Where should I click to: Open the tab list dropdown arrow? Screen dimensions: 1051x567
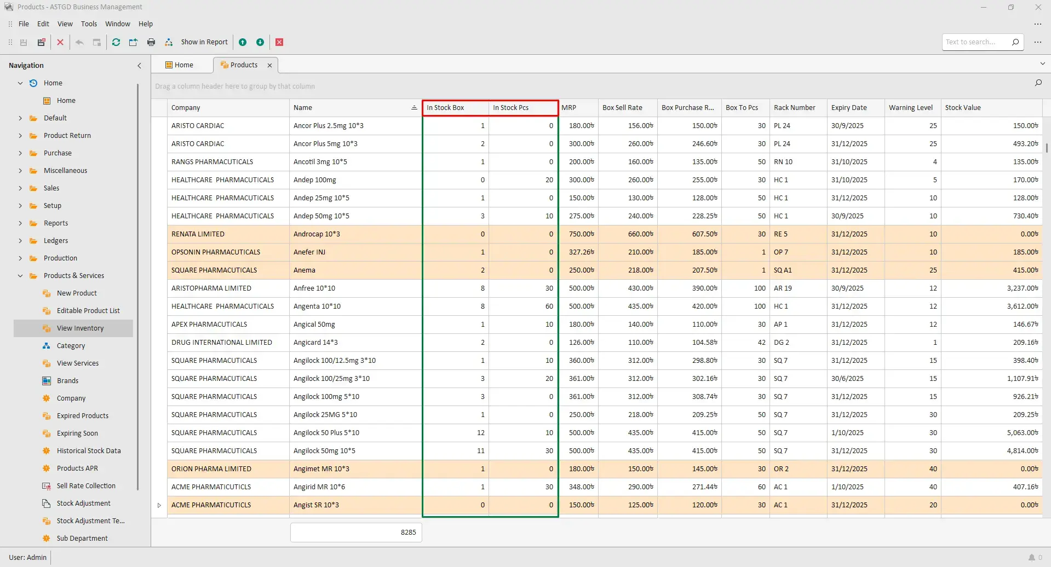[x=1042, y=64]
